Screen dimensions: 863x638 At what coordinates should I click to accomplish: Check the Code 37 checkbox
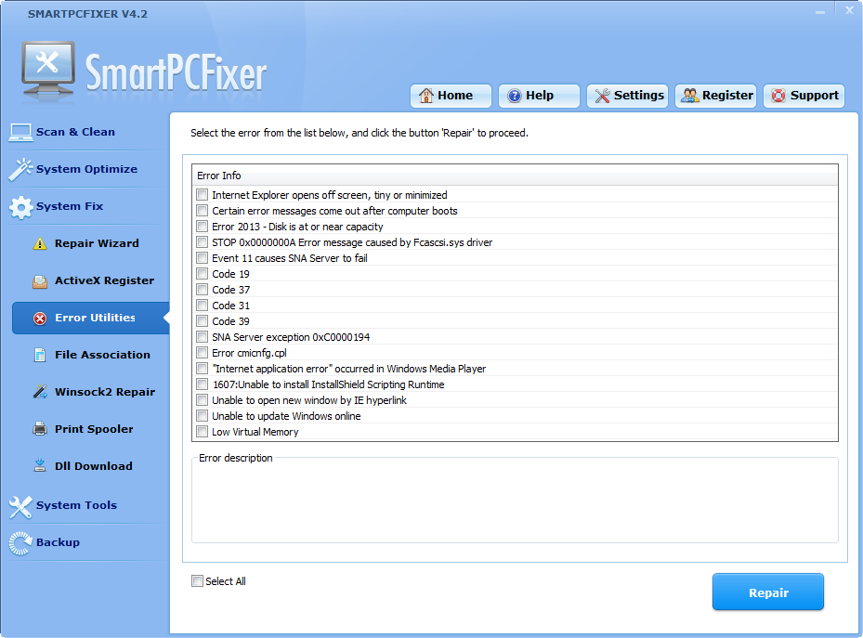point(202,290)
